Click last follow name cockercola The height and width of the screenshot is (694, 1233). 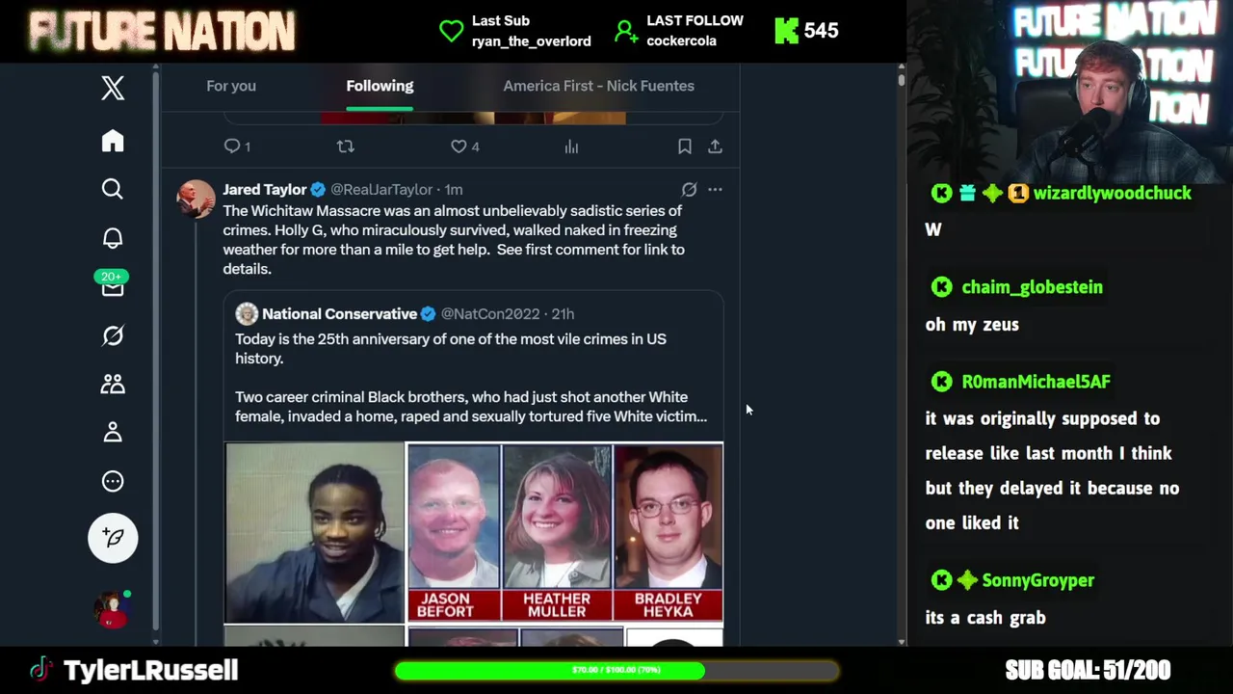(x=681, y=40)
